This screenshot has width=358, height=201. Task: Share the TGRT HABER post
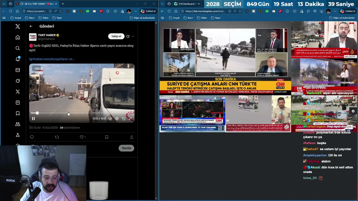coord(131,137)
